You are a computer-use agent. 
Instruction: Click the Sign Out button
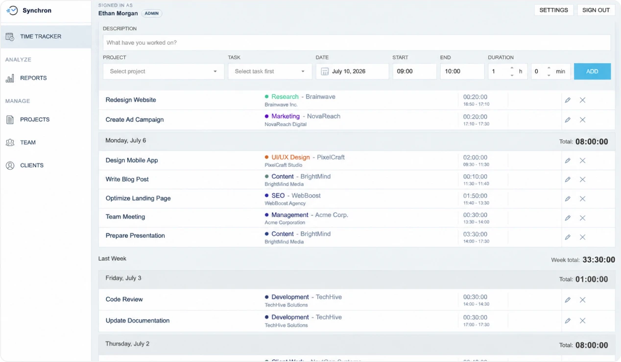tap(596, 10)
